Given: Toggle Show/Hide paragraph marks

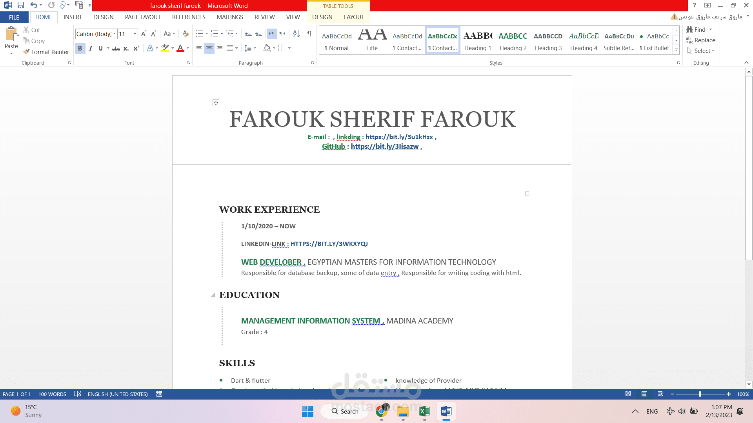Looking at the screenshot, I should coord(309,34).
